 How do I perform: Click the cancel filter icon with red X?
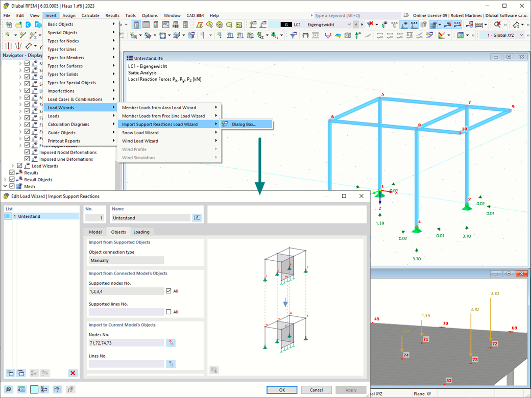[x=370, y=24]
